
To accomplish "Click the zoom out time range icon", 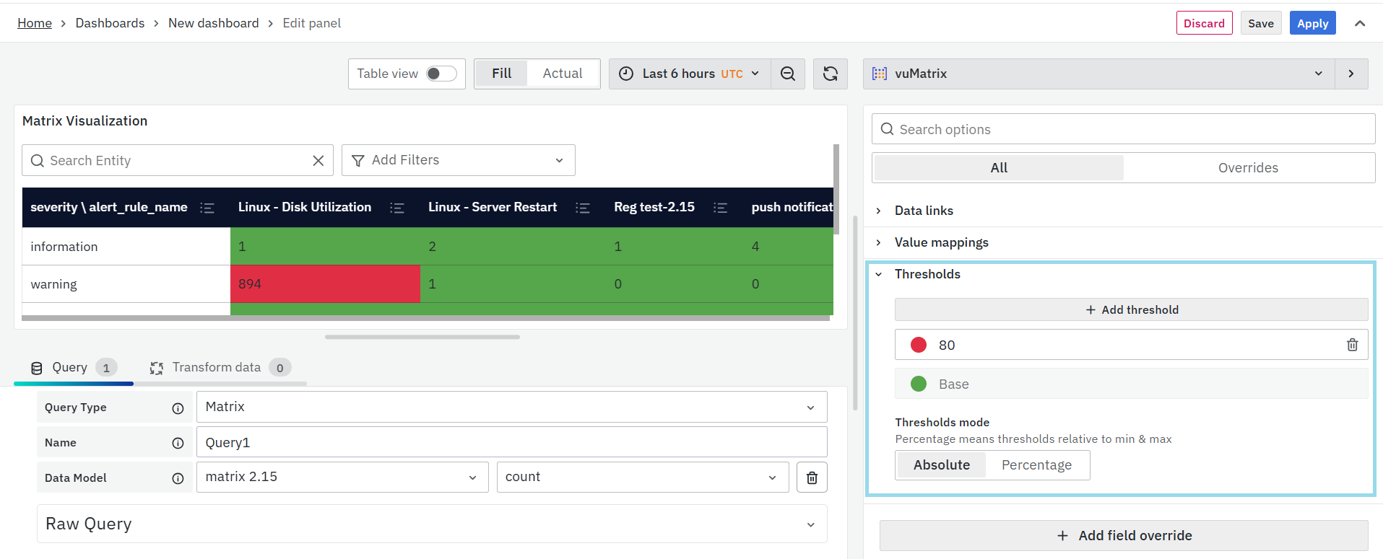I will 788,74.
